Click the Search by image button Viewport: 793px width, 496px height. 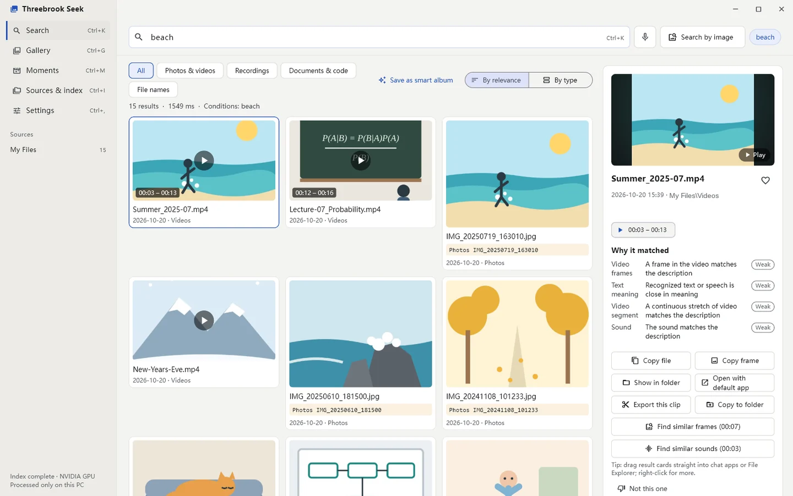(x=702, y=37)
